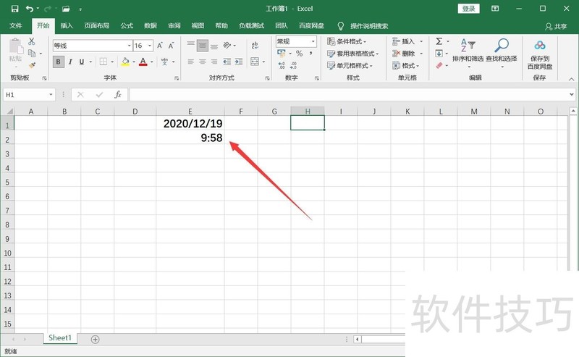Open the conditional formatting menu
This screenshot has height=357, width=579.
(347, 41)
